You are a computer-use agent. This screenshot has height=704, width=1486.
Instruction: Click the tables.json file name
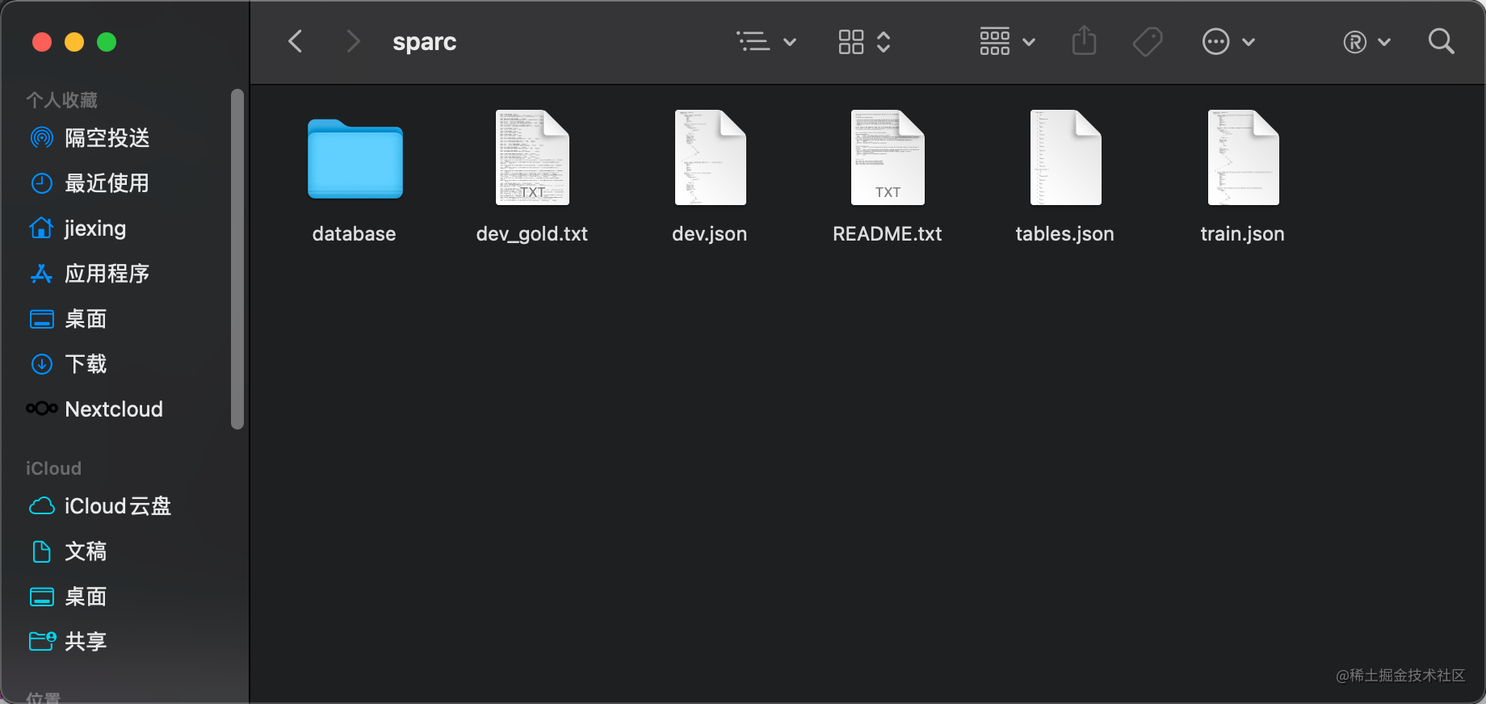click(1065, 234)
